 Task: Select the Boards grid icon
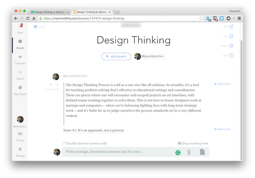(20, 41)
